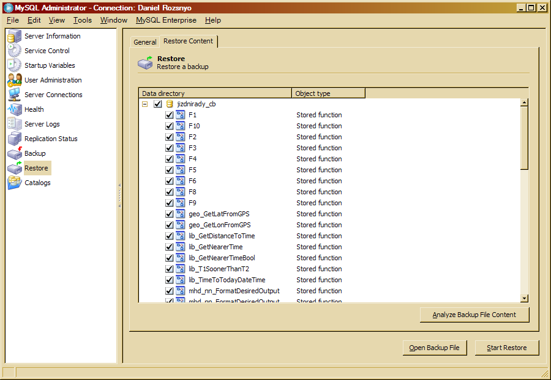Image resolution: width=551 pixels, height=380 pixels.
Task: Click the MySQL Administrator title bar icon
Action: tap(8, 8)
